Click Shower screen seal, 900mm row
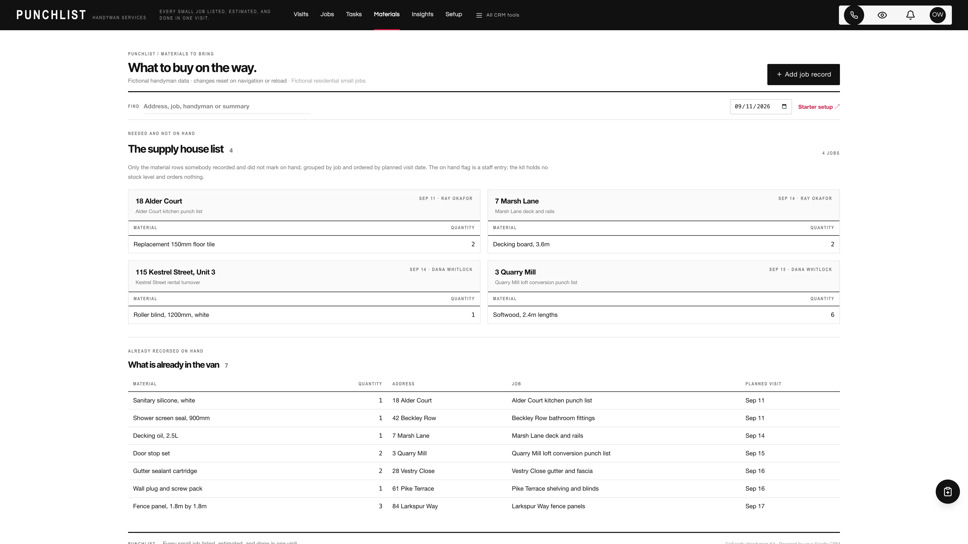 [x=484, y=418]
